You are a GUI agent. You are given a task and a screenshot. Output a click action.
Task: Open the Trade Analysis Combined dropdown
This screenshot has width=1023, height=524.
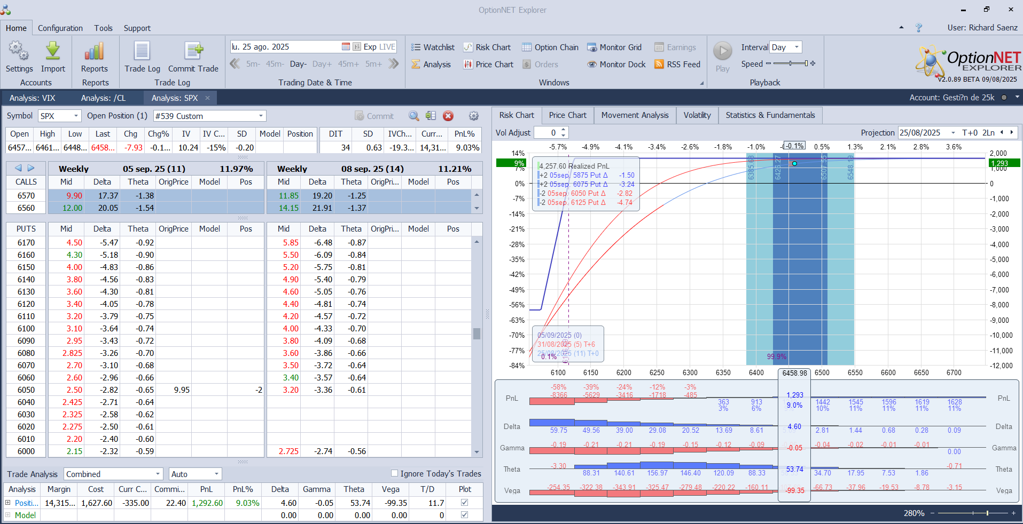coord(158,474)
